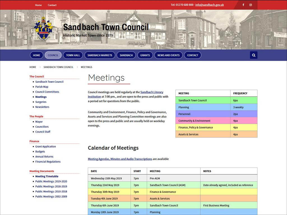Screen dimensions: 287x215
Task: Click the Sandbach town crest logo
Action: click(x=43, y=28)
